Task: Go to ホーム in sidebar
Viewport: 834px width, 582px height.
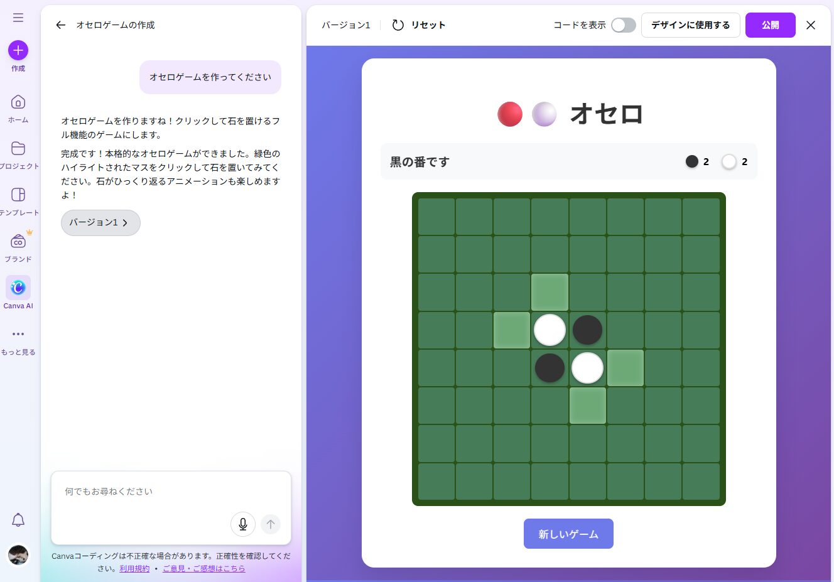Action: (x=18, y=102)
